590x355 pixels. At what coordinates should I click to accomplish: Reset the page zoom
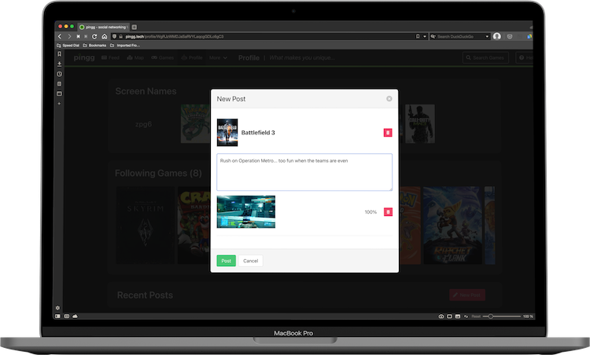click(476, 317)
